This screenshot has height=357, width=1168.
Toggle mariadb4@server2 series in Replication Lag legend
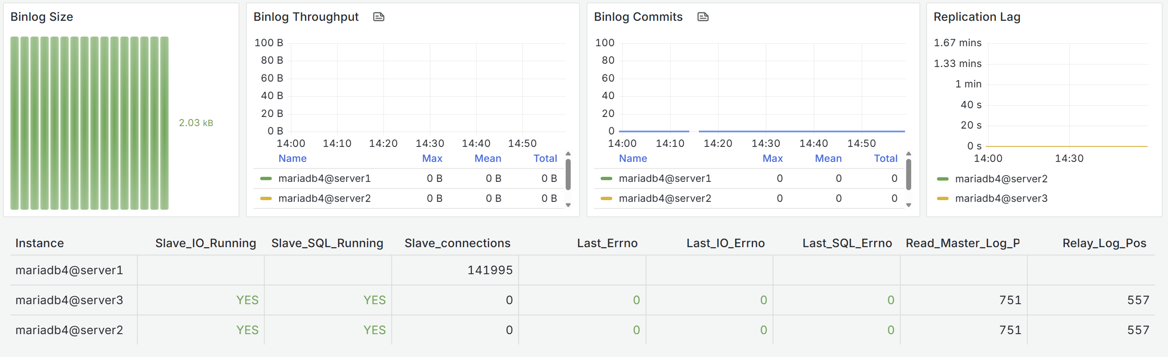1001,179
